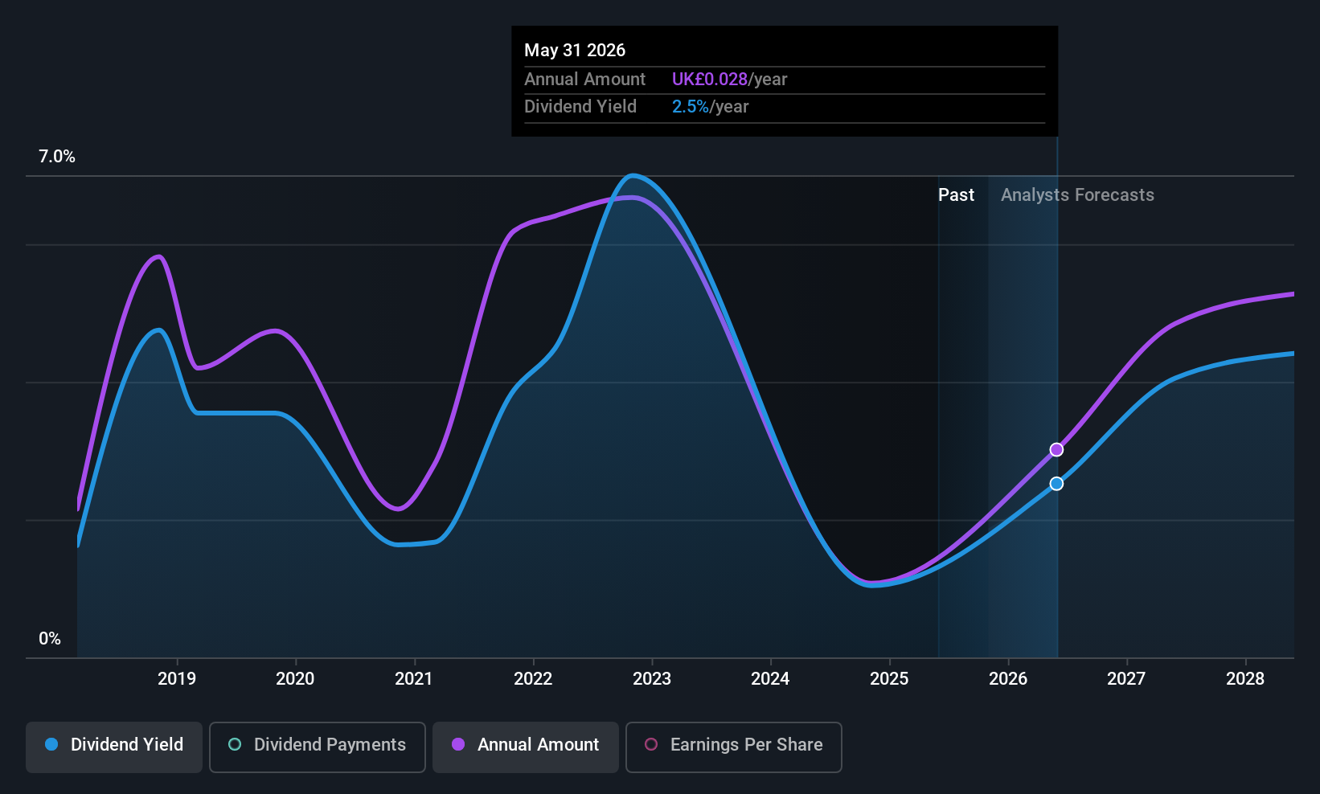Show the Earnings Per Share series

[x=734, y=747]
